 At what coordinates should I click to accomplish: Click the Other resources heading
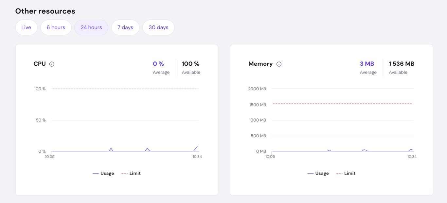[45, 11]
